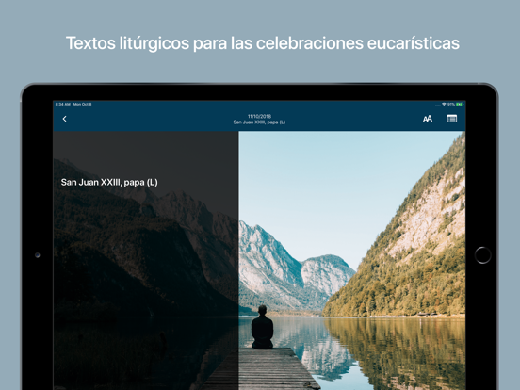Click the Wi-Fi icon in status bar

pos(444,105)
